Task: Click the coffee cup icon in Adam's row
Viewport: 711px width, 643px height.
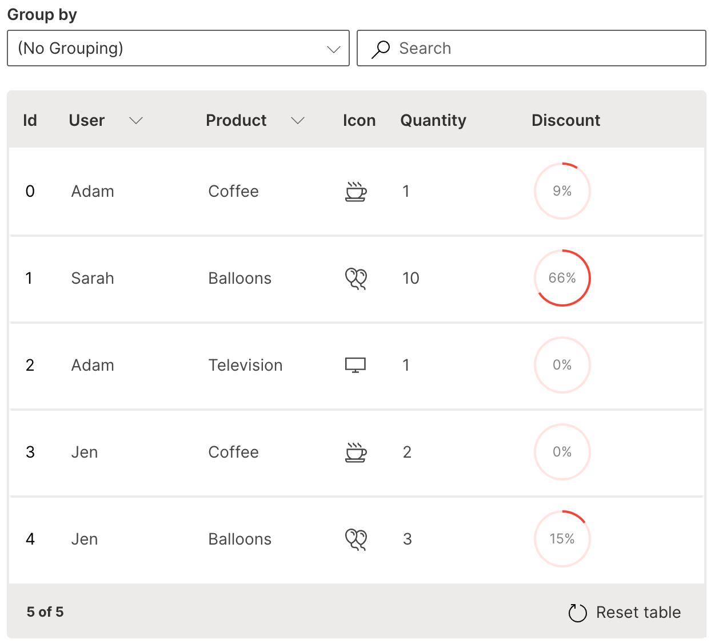Action: pos(355,192)
